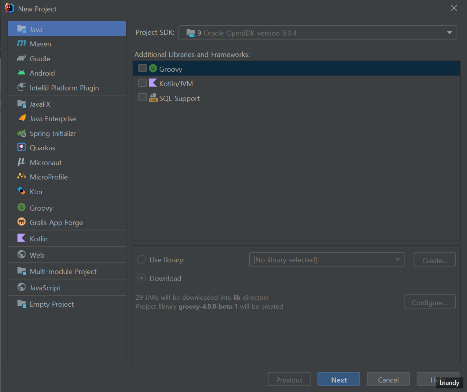The height and width of the screenshot is (392, 467).
Task: Click the JDK folder icon in SDK field
Action: coord(191,33)
